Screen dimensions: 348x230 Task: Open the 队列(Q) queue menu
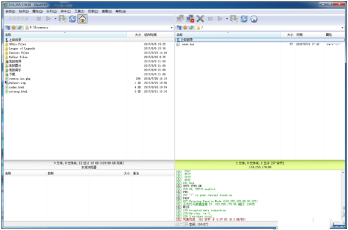(x=52, y=11)
